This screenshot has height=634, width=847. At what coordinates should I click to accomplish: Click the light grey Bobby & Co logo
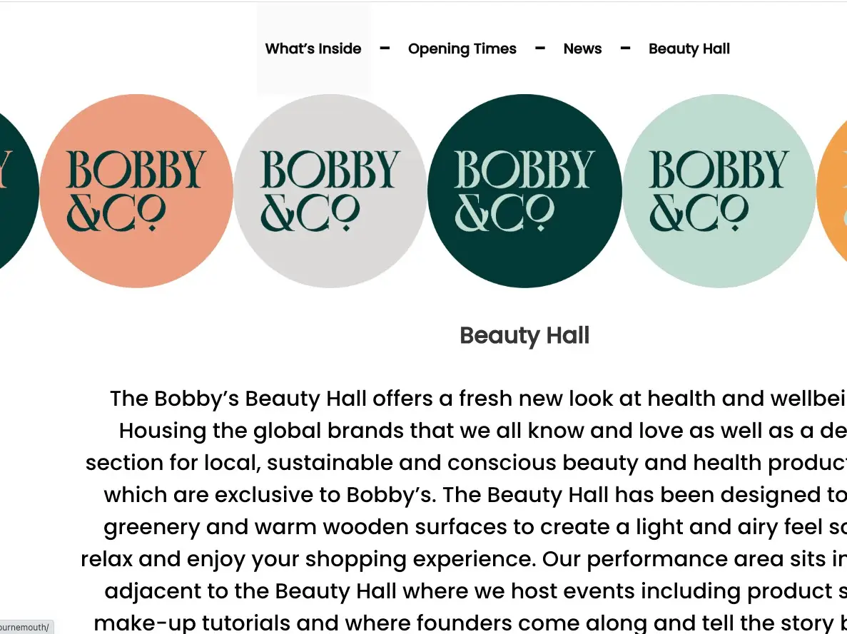tap(330, 190)
